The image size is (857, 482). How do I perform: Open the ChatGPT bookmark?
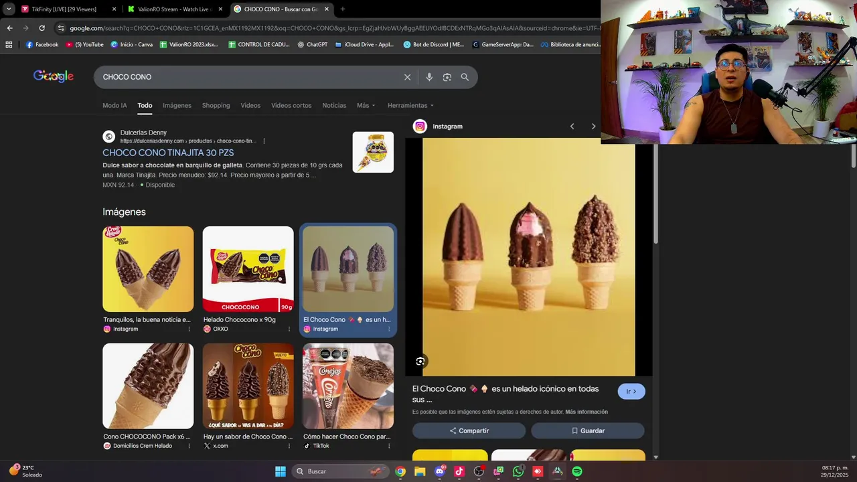[x=312, y=45]
